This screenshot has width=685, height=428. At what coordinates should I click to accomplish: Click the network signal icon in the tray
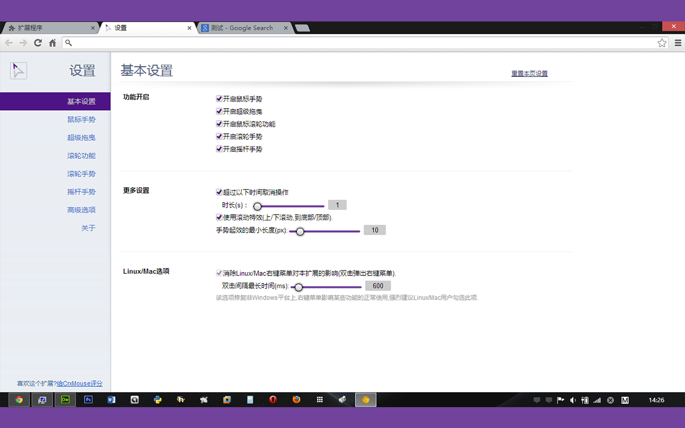click(x=596, y=400)
